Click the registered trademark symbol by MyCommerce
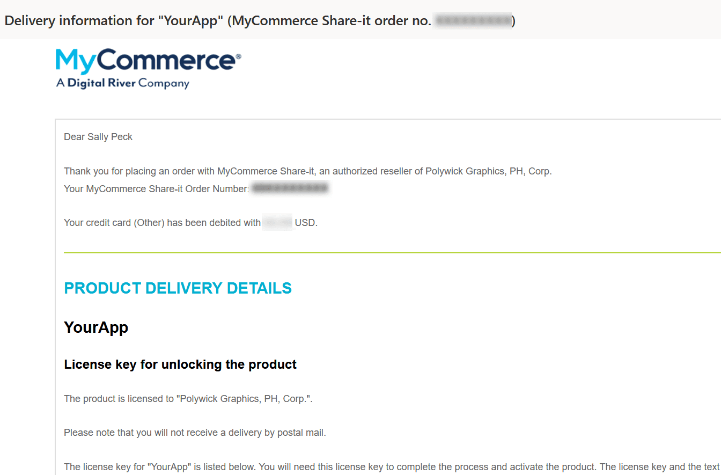Viewport: 721px width, 475px height. 238,56
